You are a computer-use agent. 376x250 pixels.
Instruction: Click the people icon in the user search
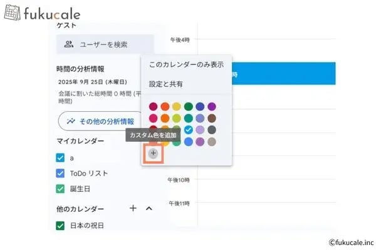click(69, 44)
